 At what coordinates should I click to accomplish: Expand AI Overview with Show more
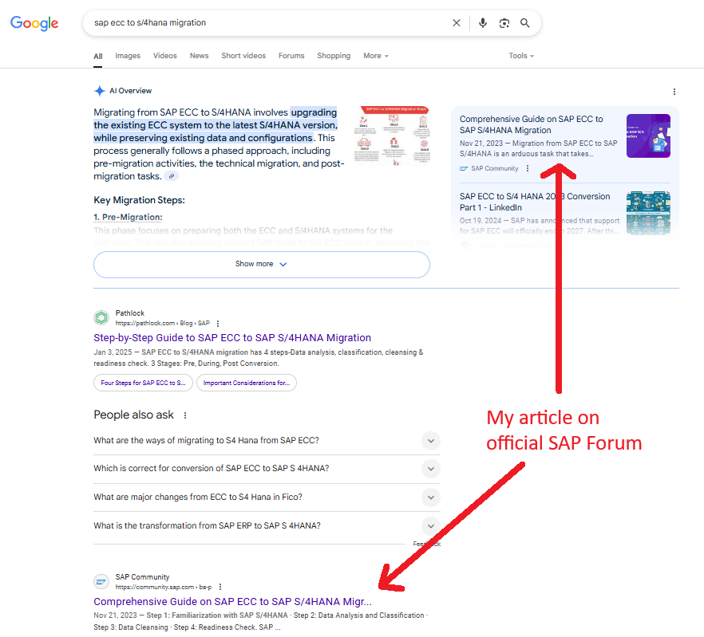261,264
